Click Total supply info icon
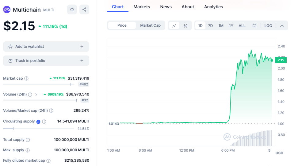Screen dimensions: 298x166 28,140
